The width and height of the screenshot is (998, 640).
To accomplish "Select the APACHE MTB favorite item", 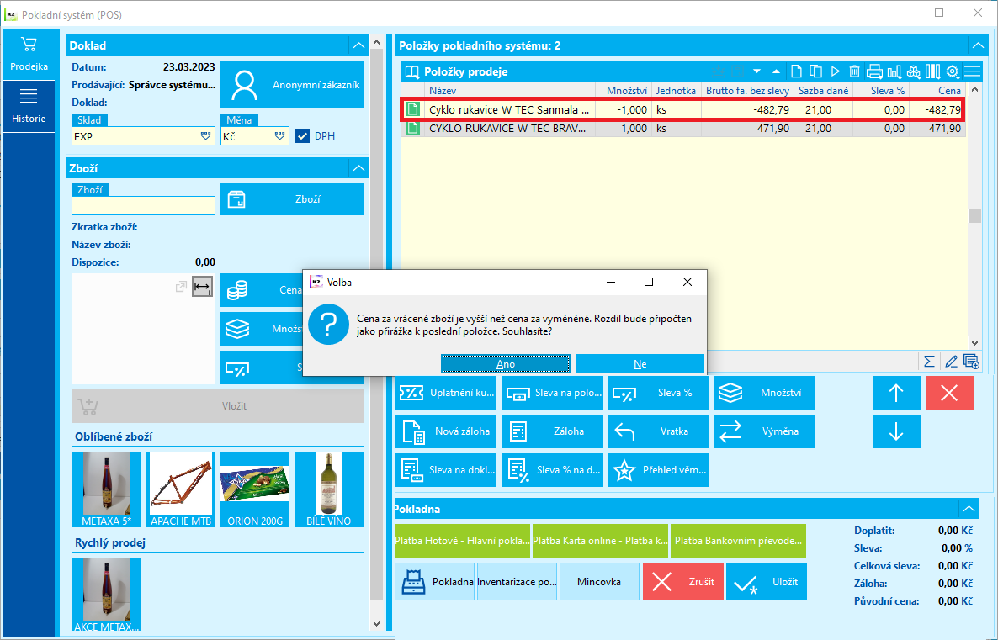I will click(181, 489).
